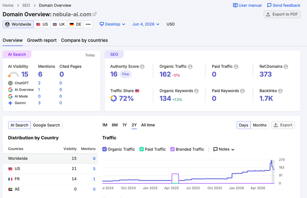This screenshot has width=307, height=198.
Task: Toggle to AI Search distribution view
Action: [x=20, y=125]
